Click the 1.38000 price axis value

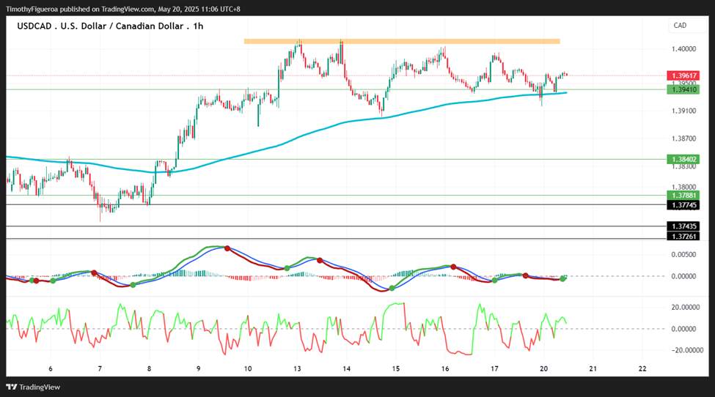tap(684, 187)
